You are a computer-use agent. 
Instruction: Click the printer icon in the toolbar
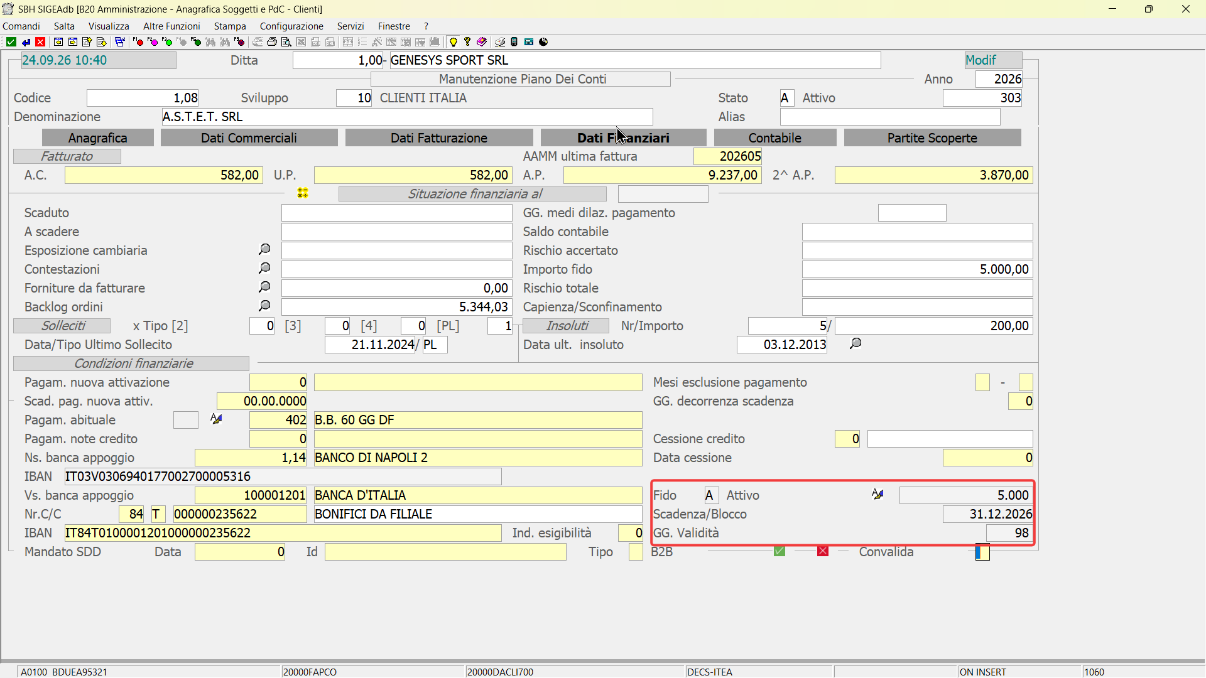tap(272, 42)
